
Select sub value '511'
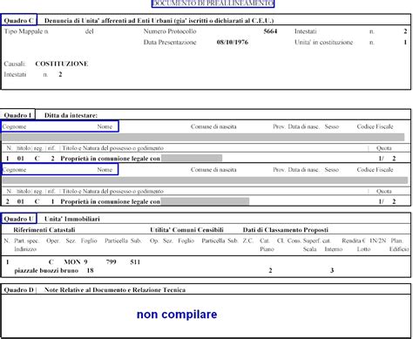tap(135, 262)
